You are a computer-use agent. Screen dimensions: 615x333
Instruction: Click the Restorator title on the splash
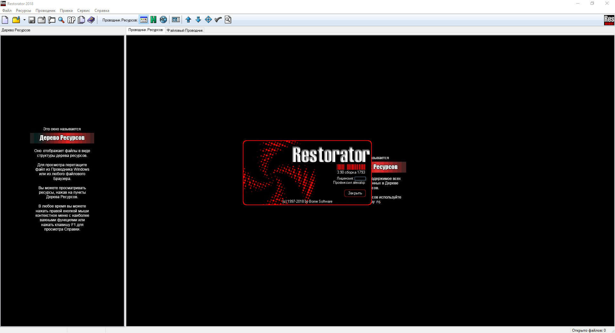point(331,155)
